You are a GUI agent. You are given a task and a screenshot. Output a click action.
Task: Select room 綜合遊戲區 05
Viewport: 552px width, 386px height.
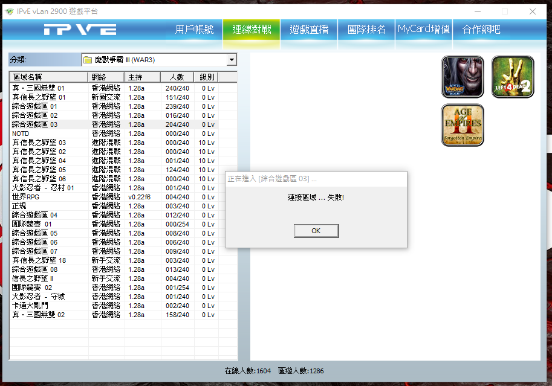(x=114, y=233)
